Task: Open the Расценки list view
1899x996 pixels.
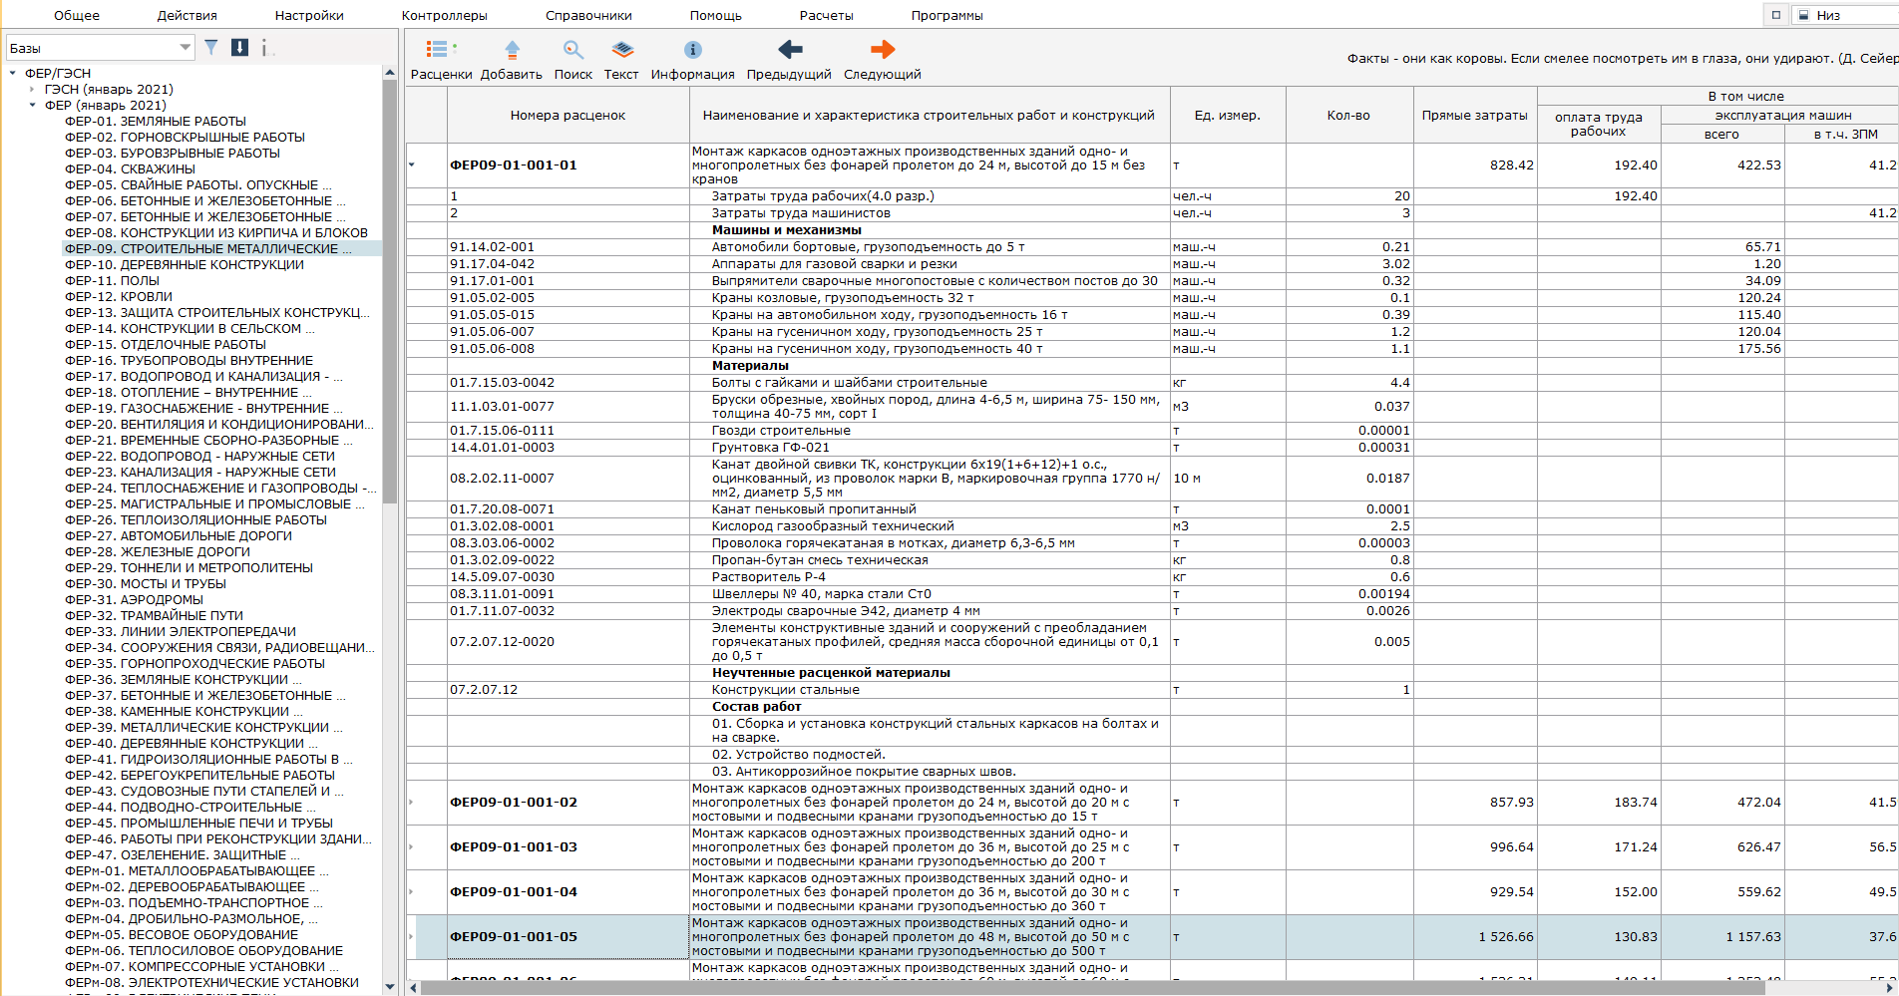Action: coord(441,60)
